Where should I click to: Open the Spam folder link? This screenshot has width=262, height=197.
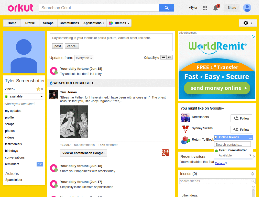(14, 180)
